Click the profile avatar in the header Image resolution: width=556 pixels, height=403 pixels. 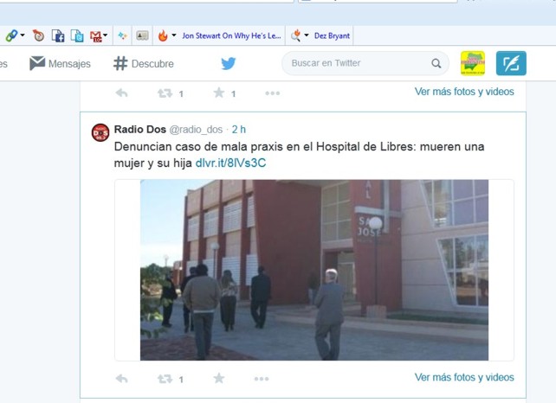point(472,63)
